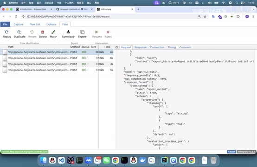Open the Chrome extensions puzzle icon
The height and width of the screenshot is (167, 257).
pos(238,16)
